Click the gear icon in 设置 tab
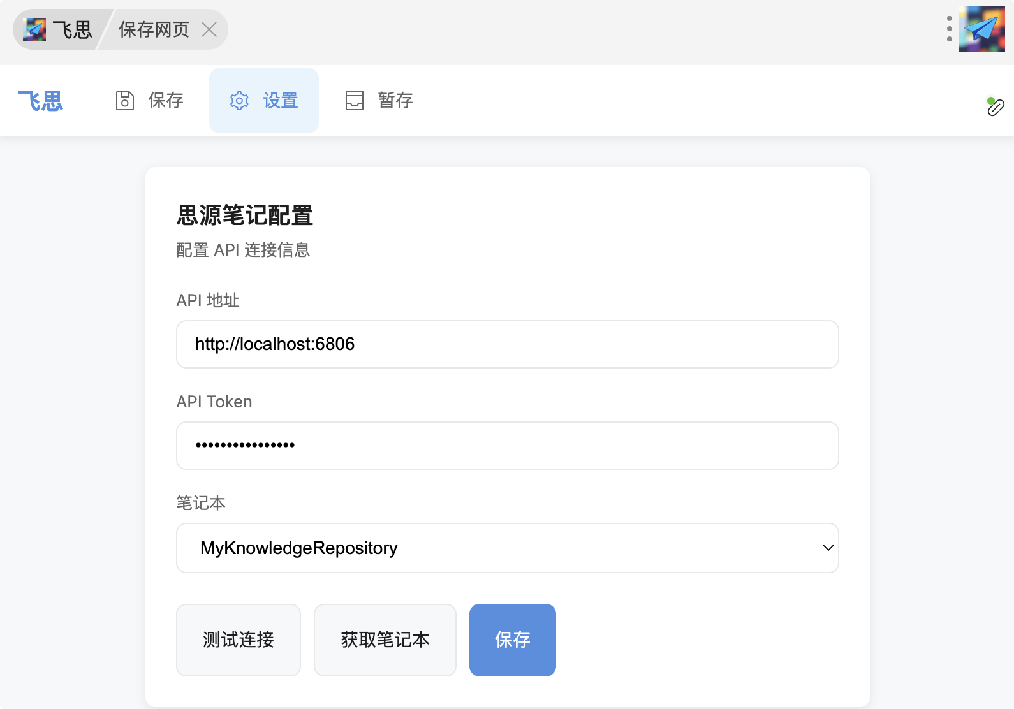This screenshot has width=1014, height=709. (239, 101)
